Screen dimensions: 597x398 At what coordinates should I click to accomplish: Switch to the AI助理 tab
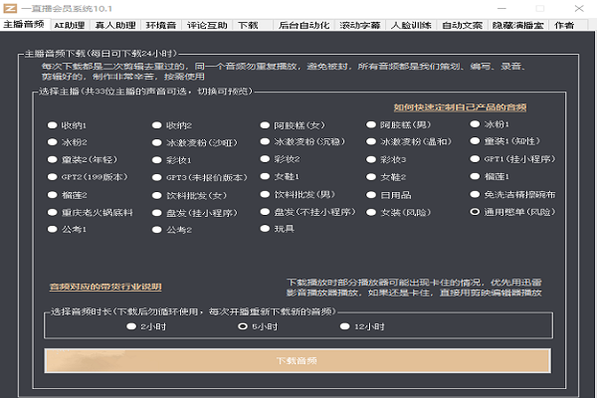click(70, 23)
